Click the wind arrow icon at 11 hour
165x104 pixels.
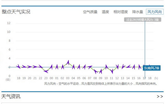pos(112,71)
